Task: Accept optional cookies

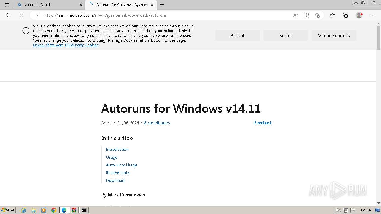Action: pos(238,35)
